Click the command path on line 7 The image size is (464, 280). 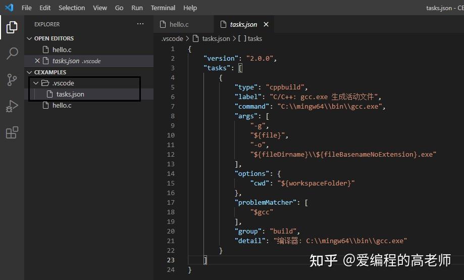pyautogui.click(x=330, y=106)
